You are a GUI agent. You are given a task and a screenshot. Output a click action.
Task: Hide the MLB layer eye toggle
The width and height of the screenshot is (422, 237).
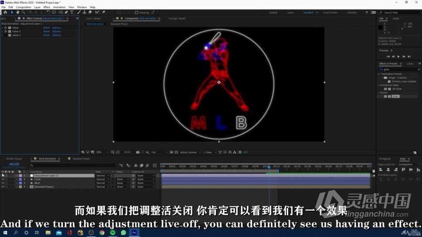(3, 183)
